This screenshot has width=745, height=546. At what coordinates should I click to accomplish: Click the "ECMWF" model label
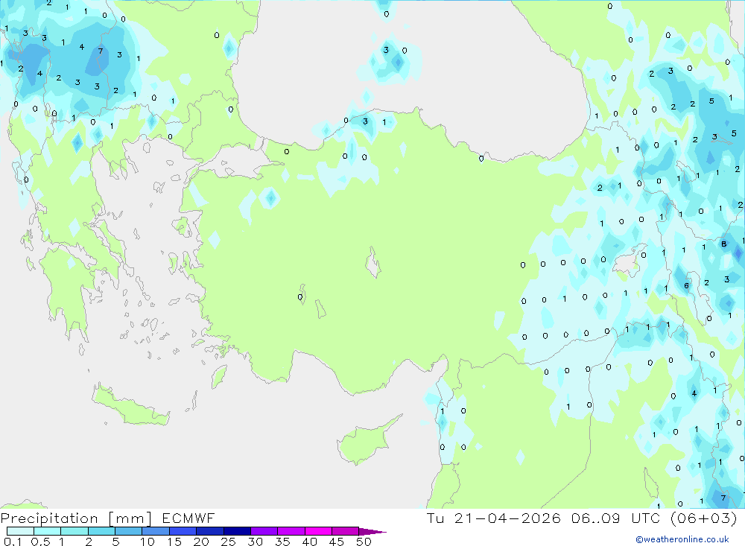click(x=188, y=518)
